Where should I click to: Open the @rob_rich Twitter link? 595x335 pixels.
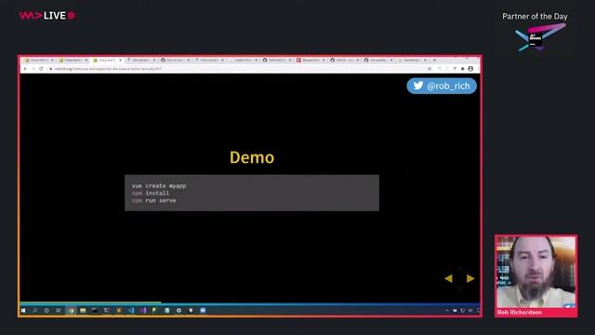click(442, 86)
